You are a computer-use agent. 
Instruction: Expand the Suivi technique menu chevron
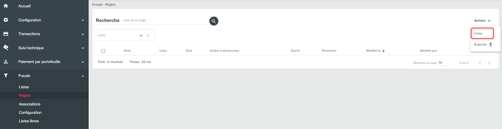83,48
